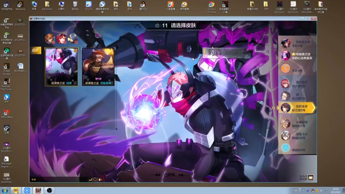Open chat panel icon near 3v3v3 label
The height and width of the screenshot is (194, 345).
tap(310, 178)
